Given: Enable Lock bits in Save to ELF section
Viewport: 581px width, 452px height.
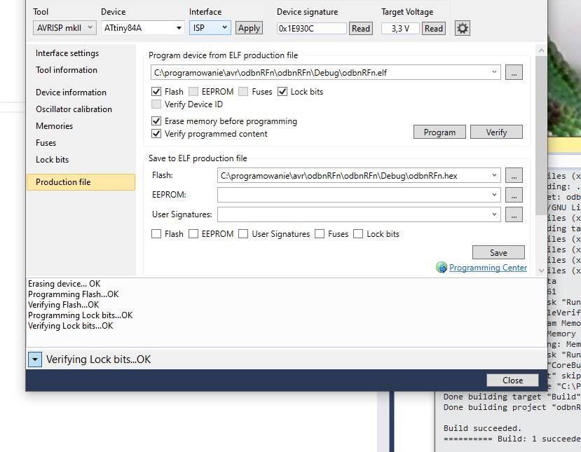Looking at the screenshot, I should (x=358, y=234).
